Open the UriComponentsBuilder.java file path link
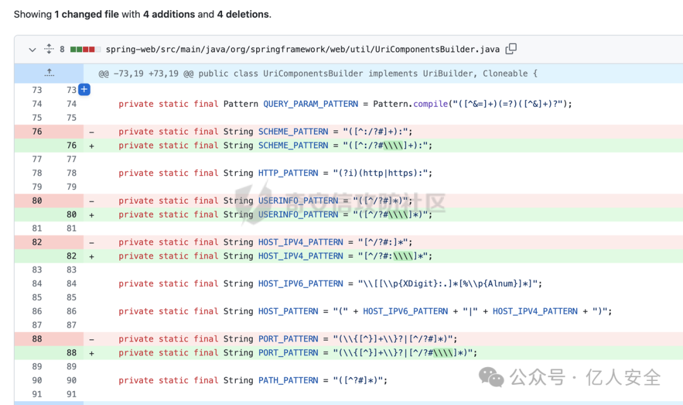This screenshot has height=405, width=683. [302, 49]
